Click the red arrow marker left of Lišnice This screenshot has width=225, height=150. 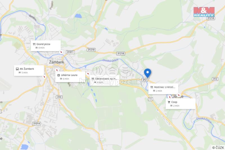pyautogui.click(x=170, y=97)
